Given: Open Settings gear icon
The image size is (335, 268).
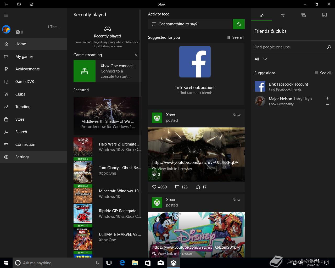Looking at the screenshot, I should 6,157.
